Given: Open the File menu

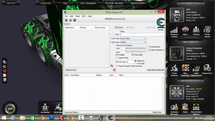Looking at the screenshot, I should pyautogui.click(x=66, y=16).
